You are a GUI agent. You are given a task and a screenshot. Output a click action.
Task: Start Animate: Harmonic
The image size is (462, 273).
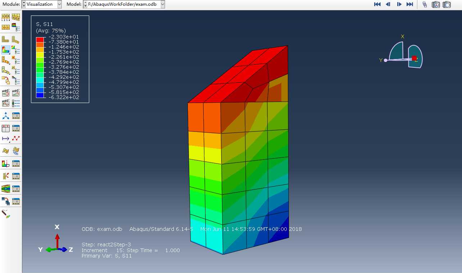pos(6,103)
